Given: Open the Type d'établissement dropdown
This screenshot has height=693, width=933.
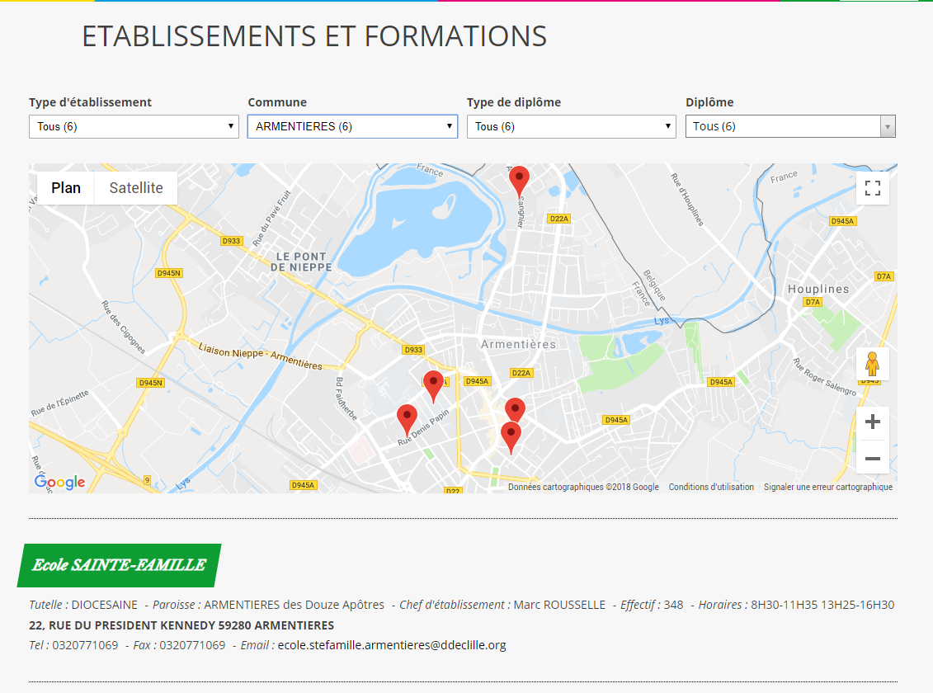Looking at the screenshot, I should (x=134, y=126).
